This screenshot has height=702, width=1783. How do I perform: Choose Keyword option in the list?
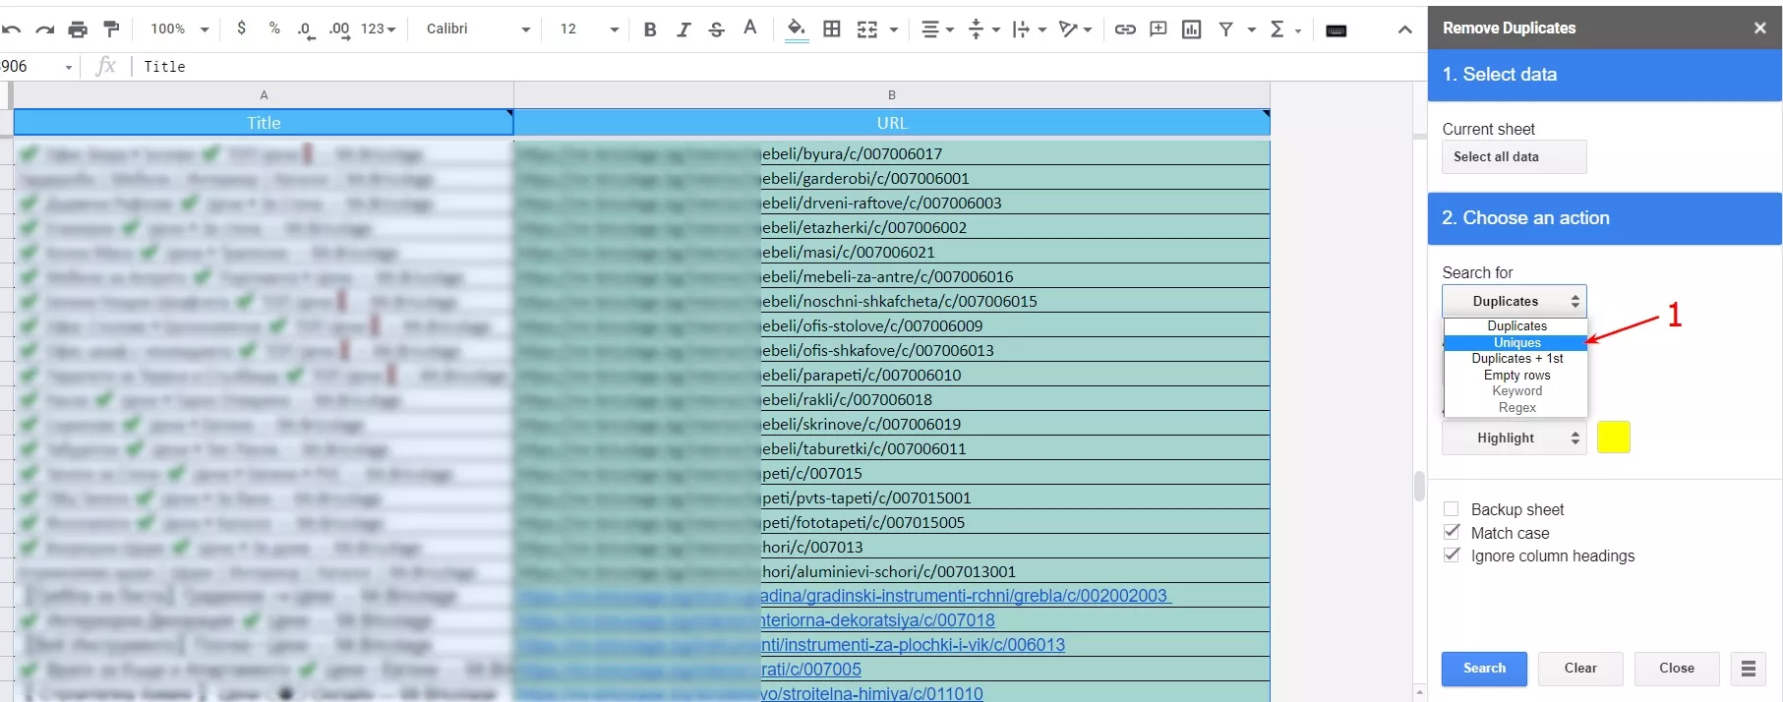pyautogui.click(x=1516, y=390)
